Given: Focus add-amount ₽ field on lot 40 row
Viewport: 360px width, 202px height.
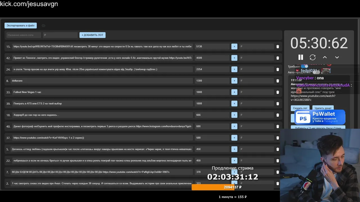Looking at the screenshot, I should pyautogui.click(x=256, y=126).
